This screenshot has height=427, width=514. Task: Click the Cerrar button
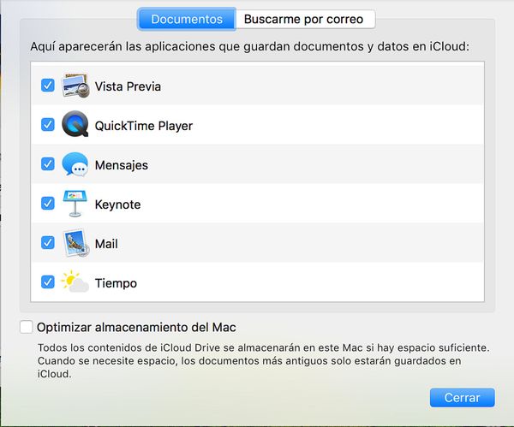(463, 398)
